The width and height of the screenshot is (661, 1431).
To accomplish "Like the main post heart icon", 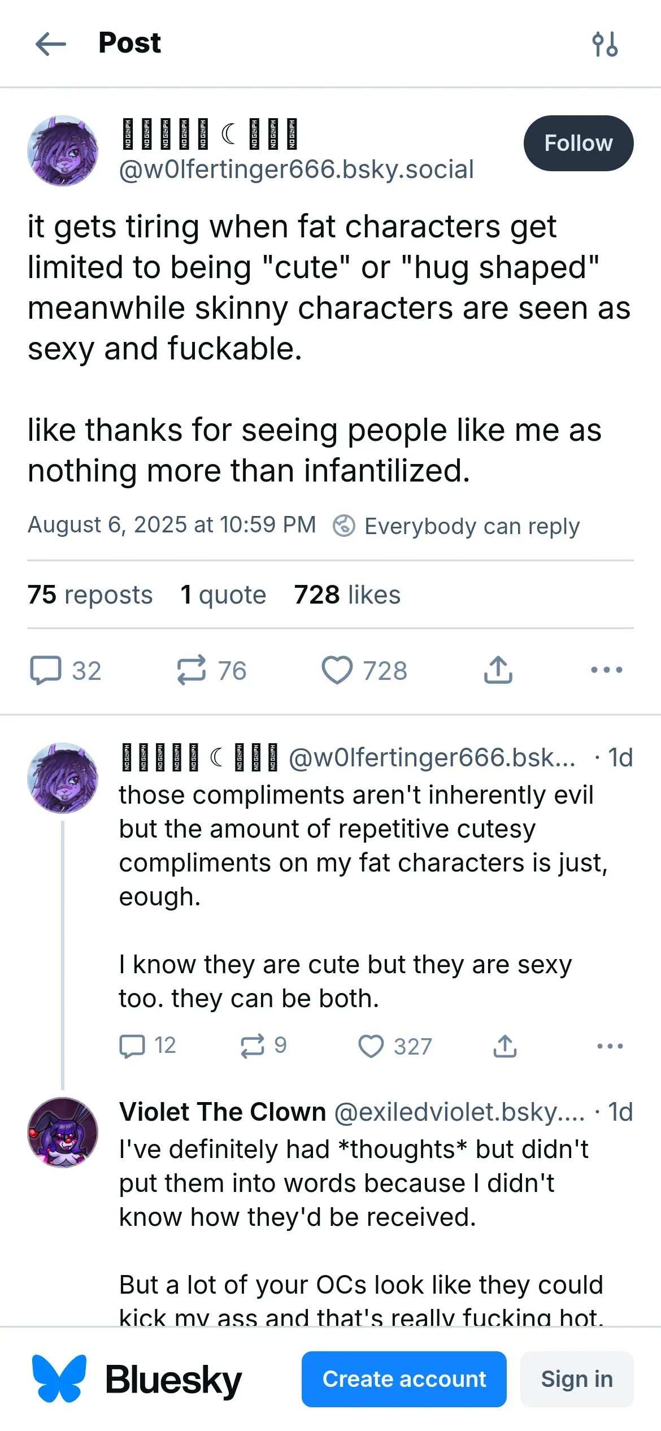I will pyautogui.click(x=337, y=670).
